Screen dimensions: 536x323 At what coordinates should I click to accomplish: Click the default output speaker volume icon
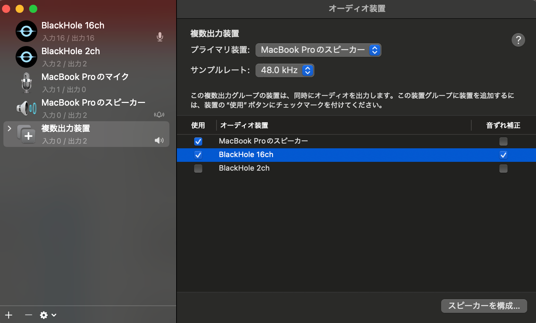(x=159, y=140)
